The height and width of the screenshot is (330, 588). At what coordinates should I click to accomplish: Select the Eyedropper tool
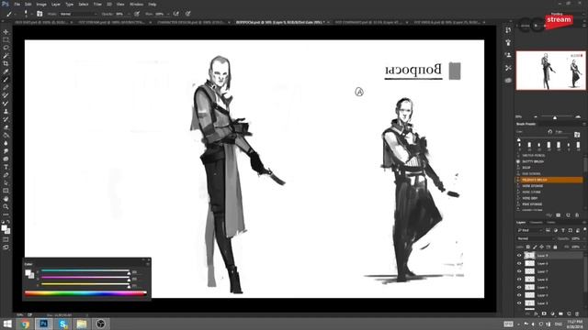6,71
